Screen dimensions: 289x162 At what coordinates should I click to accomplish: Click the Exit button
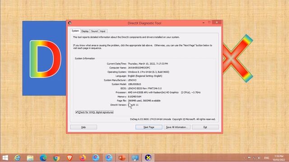(x=205, y=127)
